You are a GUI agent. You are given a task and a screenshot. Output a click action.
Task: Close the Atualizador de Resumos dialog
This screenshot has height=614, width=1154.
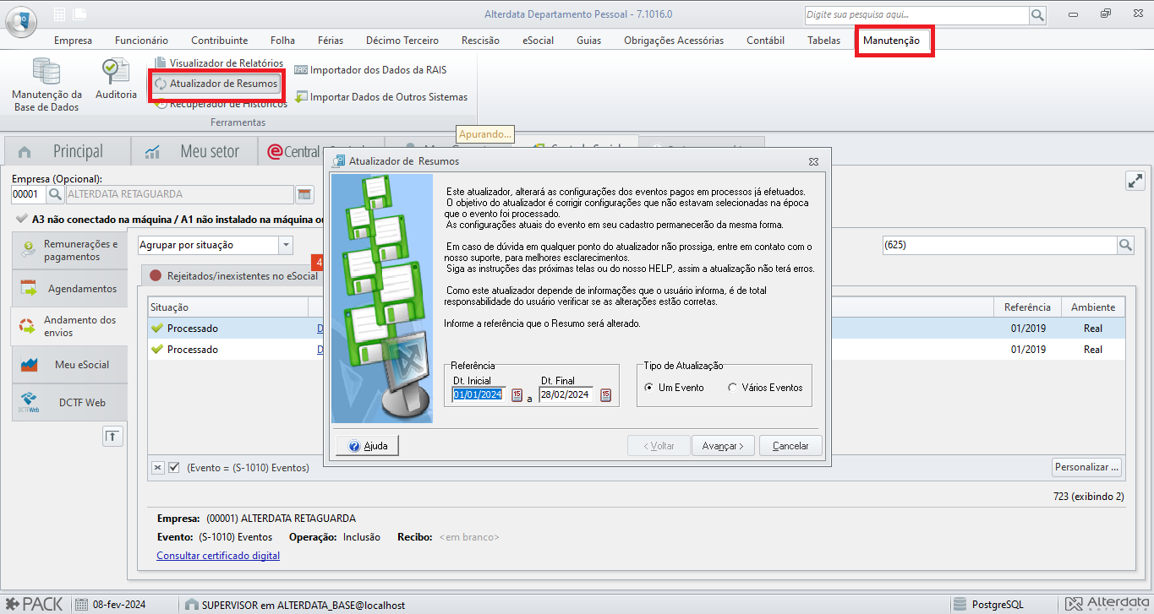pos(813,160)
